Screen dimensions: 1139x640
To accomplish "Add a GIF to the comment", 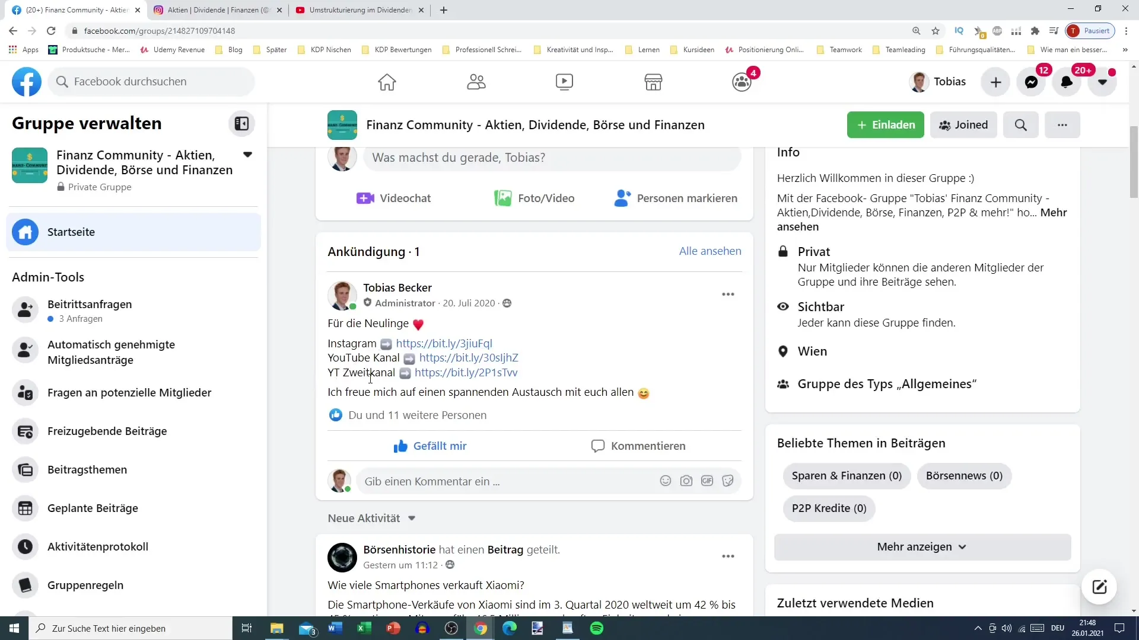I will tap(707, 481).
